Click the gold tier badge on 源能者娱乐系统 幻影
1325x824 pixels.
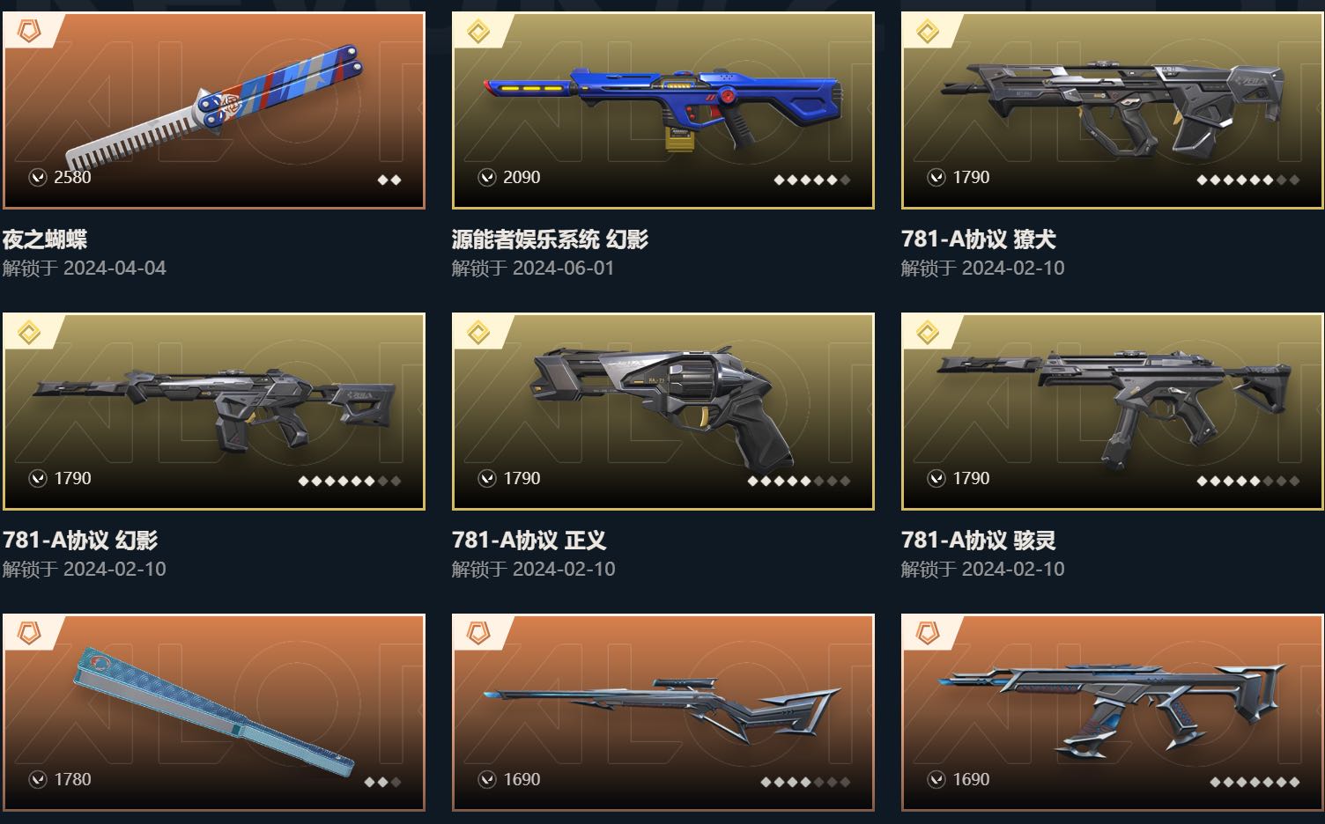(478, 33)
